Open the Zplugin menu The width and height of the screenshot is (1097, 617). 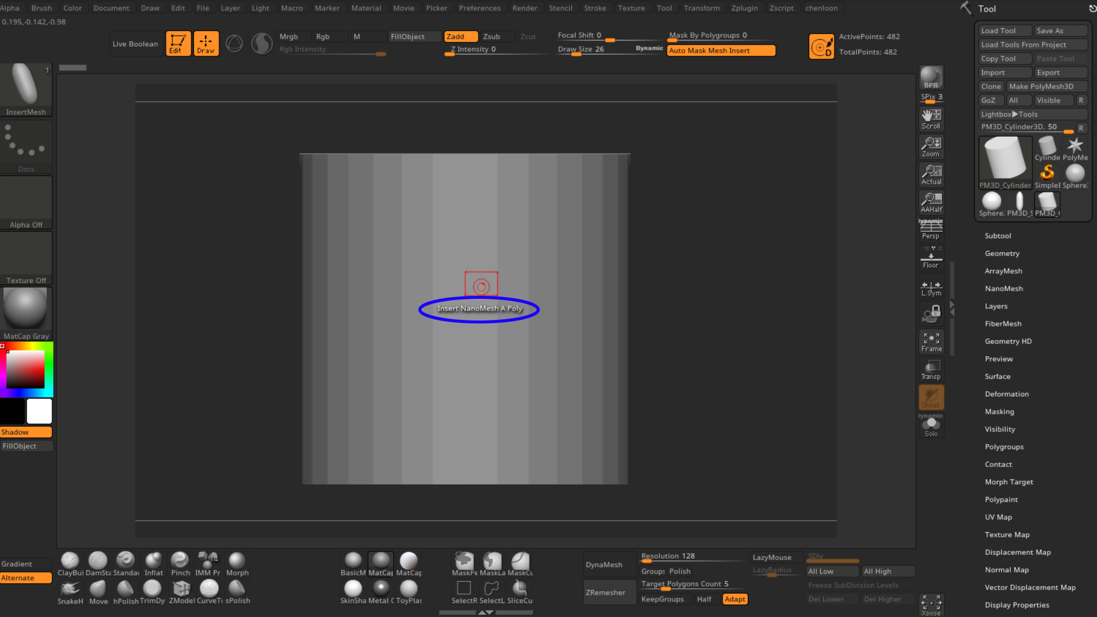point(744,8)
